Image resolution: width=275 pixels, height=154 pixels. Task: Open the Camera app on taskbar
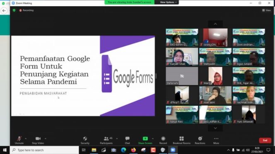pos(113,150)
